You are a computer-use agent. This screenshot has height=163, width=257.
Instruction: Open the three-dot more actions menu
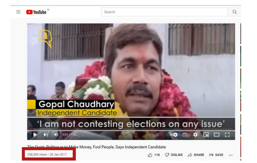[231, 155]
